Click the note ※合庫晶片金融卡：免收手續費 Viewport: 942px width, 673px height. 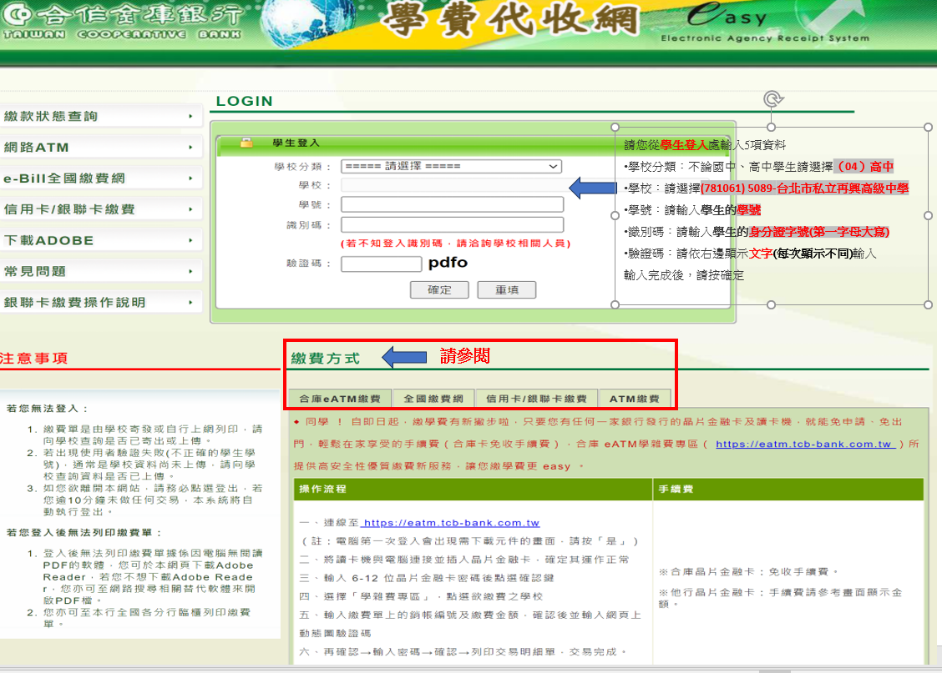[x=748, y=571]
